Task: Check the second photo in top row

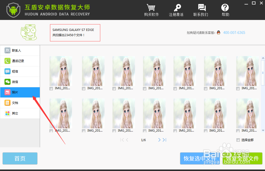Action: [x=83, y=89]
